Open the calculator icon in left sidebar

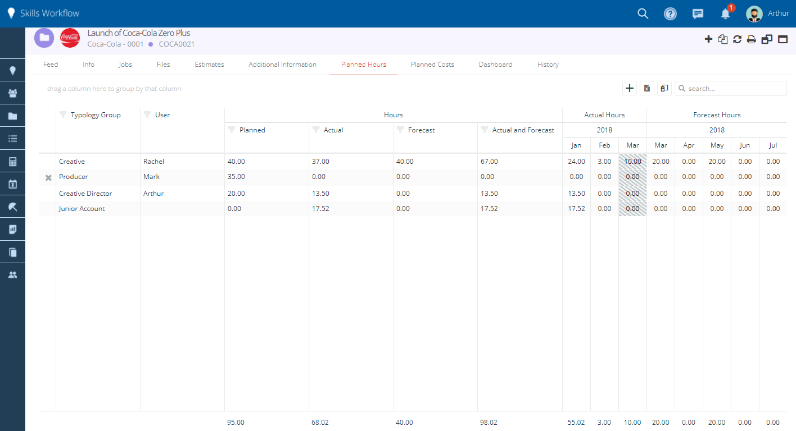(x=12, y=162)
